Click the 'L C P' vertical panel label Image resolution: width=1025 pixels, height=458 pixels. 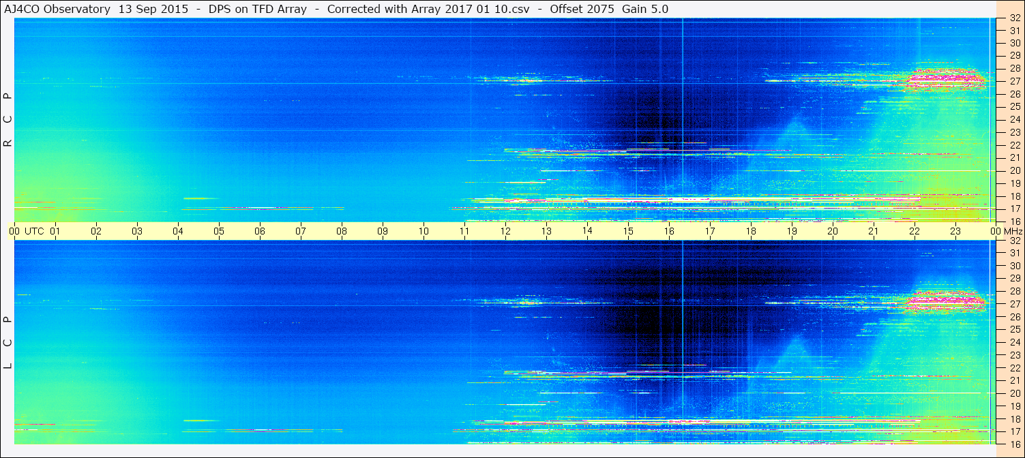point(8,343)
